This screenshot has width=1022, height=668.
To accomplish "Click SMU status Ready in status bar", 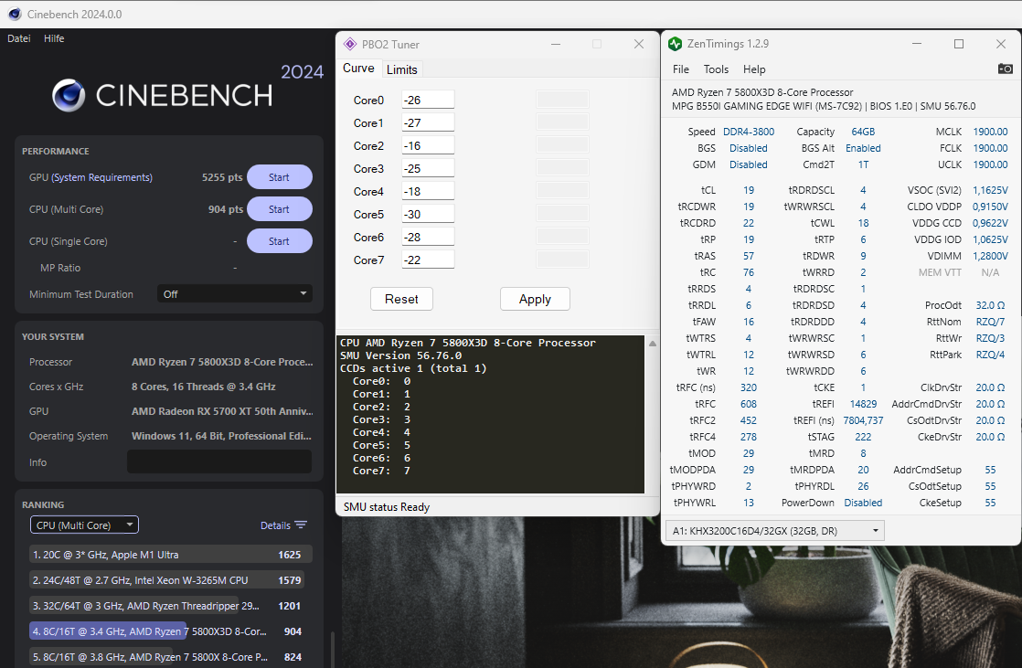I will 387,507.
